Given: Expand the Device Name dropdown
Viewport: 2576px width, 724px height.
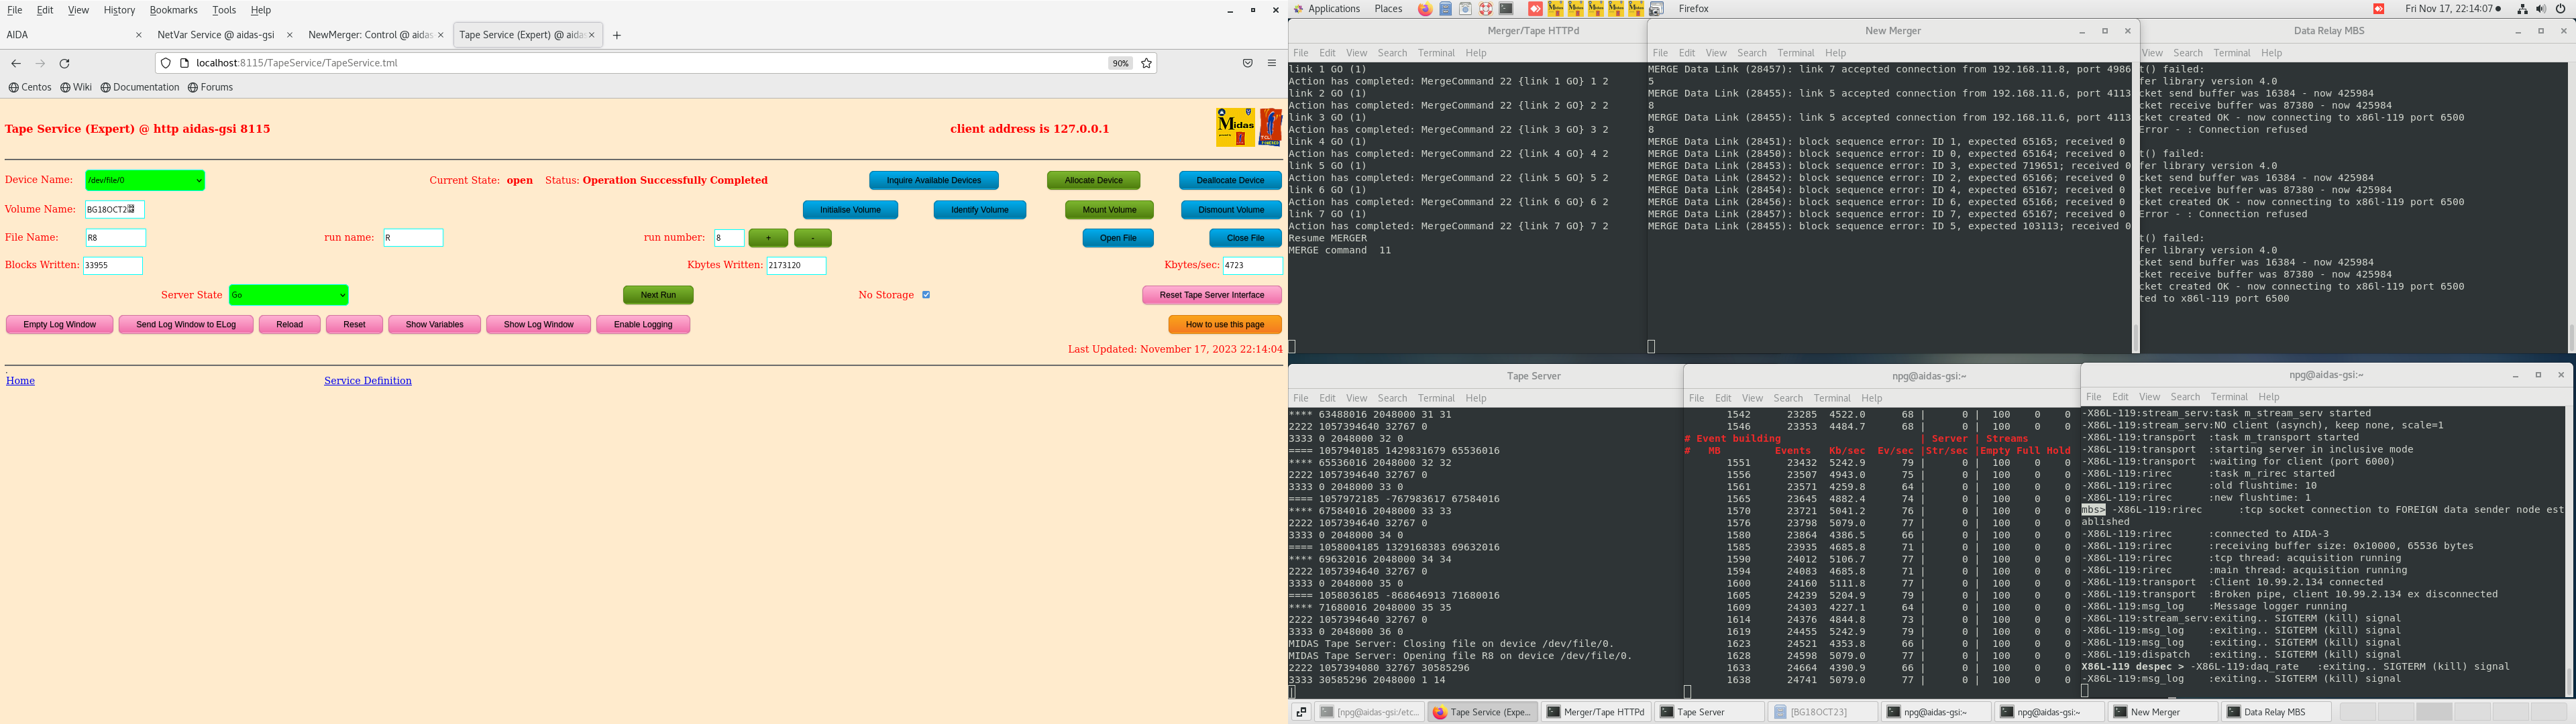Looking at the screenshot, I should 145,181.
